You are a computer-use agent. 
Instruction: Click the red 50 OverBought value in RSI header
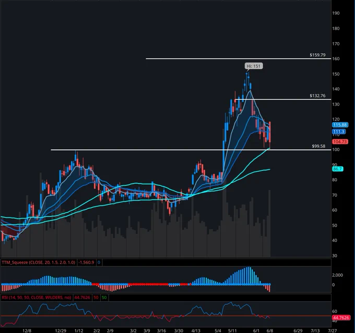pyautogui.click(x=96, y=298)
